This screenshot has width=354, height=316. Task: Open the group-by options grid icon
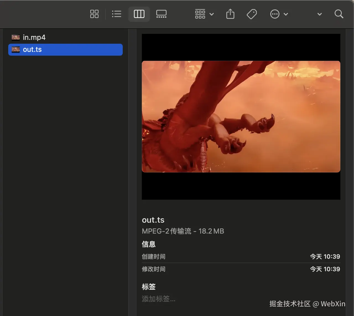click(x=200, y=14)
